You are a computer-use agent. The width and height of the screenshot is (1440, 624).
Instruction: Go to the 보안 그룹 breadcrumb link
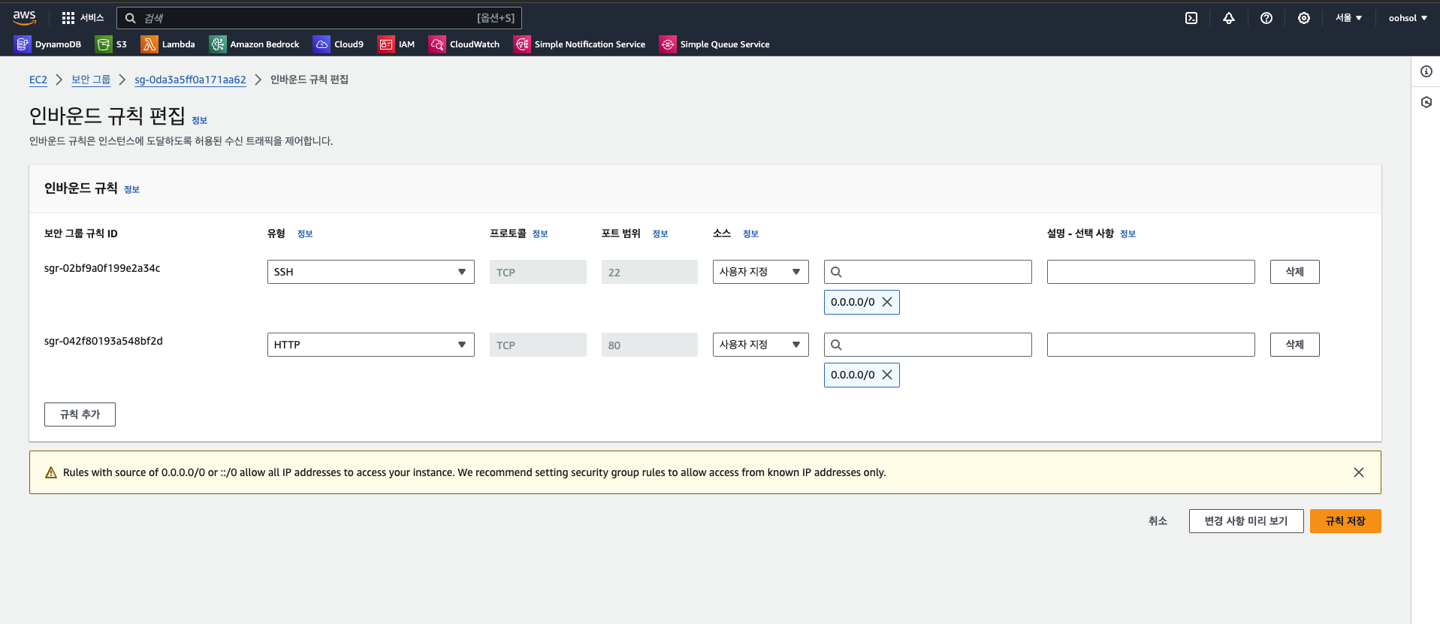pos(91,80)
